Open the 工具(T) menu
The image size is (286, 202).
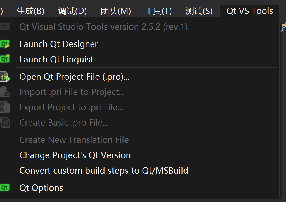tap(158, 11)
